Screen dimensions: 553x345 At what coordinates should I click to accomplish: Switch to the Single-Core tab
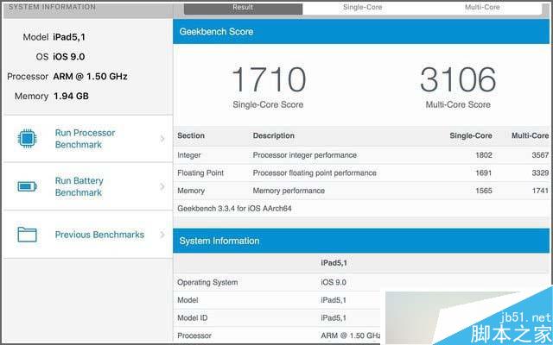tap(363, 9)
